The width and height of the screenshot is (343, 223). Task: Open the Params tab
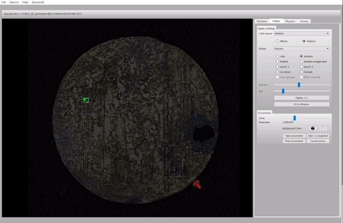coord(304,21)
